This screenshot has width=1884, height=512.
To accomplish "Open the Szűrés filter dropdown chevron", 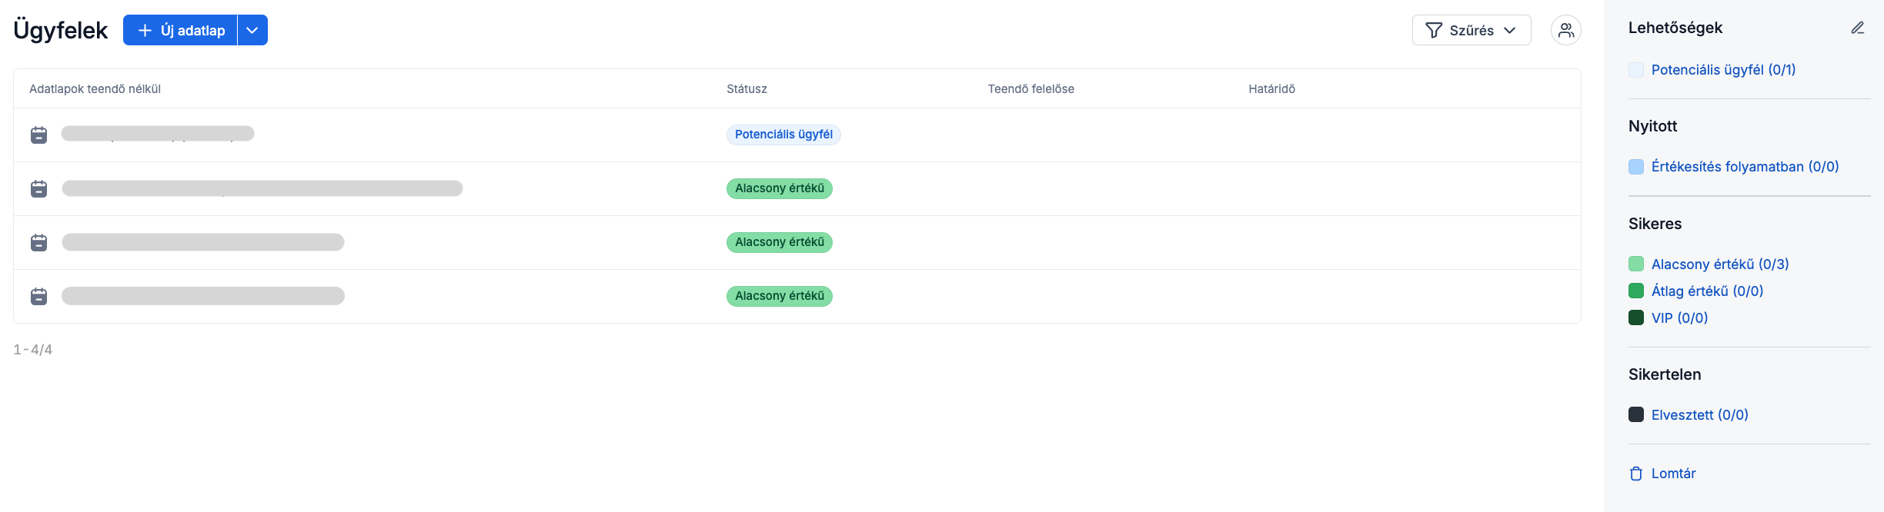I will coord(1510,30).
